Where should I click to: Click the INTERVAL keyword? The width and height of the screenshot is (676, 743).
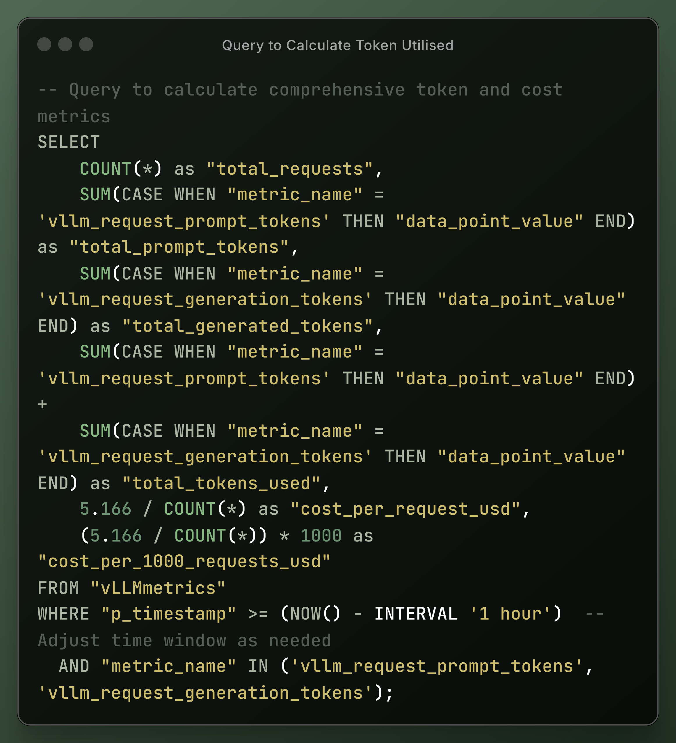(x=416, y=614)
